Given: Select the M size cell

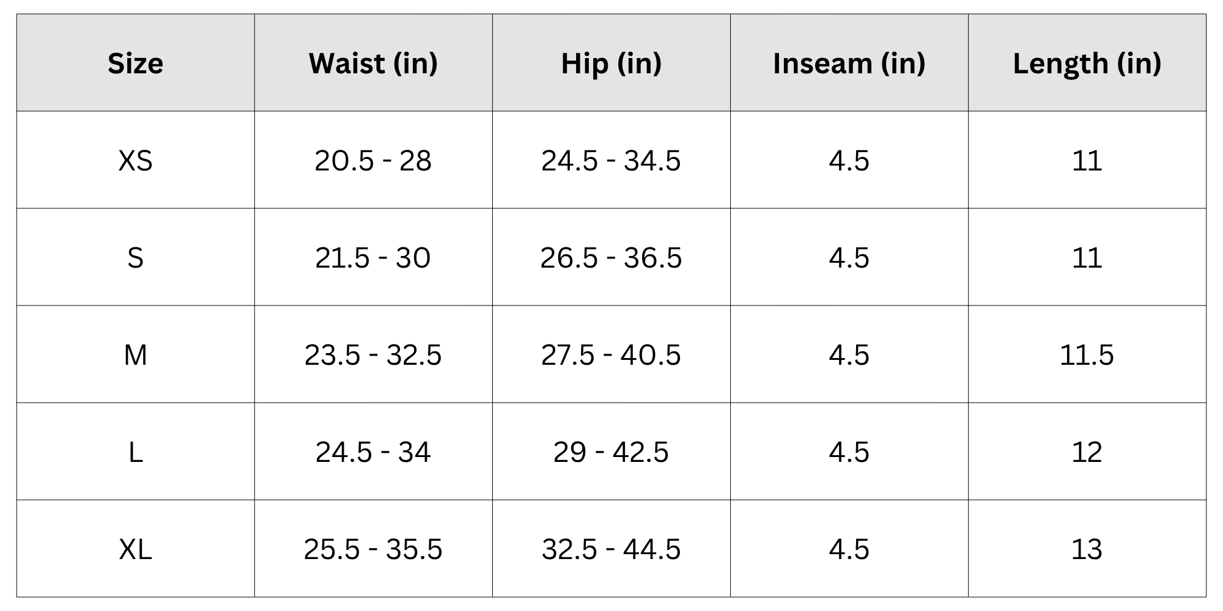Looking at the screenshot, I should click(x=135, y=355).
